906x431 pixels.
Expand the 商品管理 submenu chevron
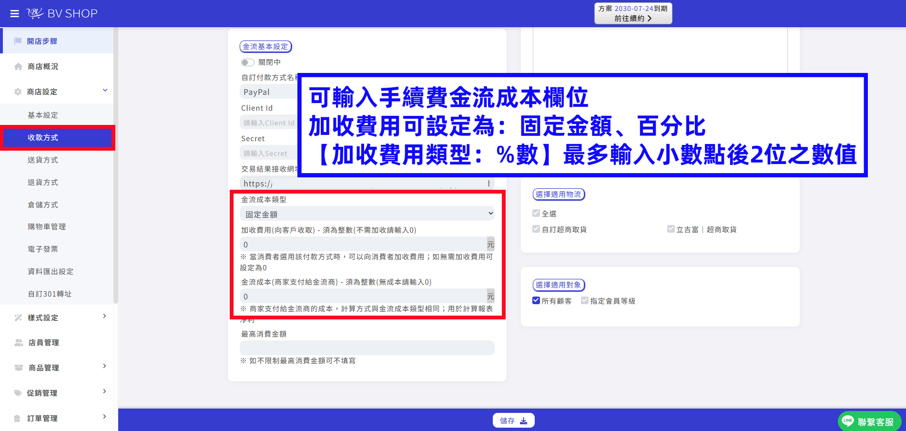point(105,366)
